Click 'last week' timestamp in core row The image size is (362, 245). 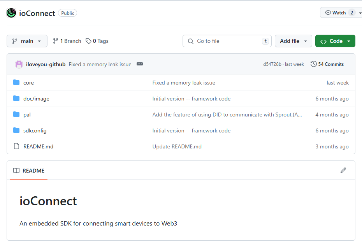pos(337,83)
